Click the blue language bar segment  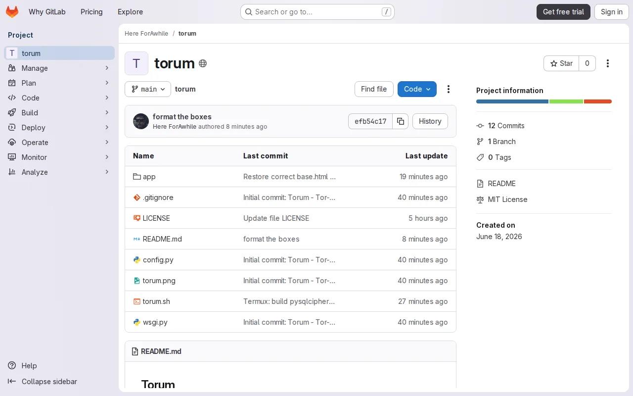[512, 101]
